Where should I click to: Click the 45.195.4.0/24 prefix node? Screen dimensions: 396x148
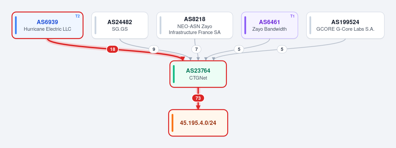pos(198,123)
